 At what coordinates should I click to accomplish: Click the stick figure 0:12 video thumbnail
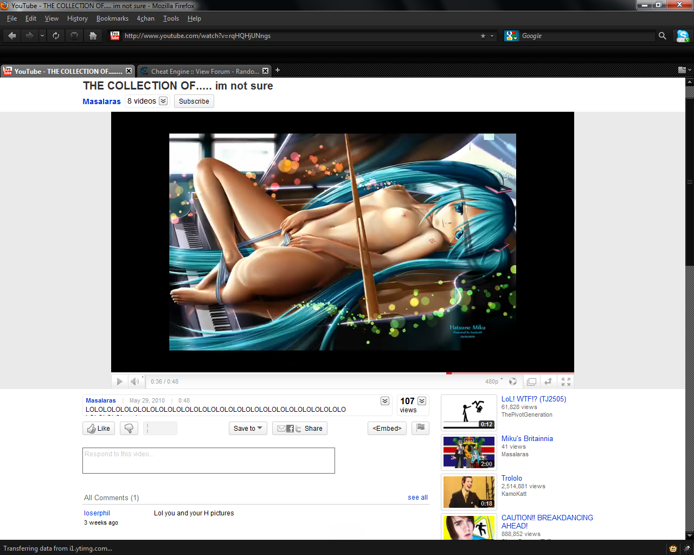pyautogui.click(x=469, y=413)
